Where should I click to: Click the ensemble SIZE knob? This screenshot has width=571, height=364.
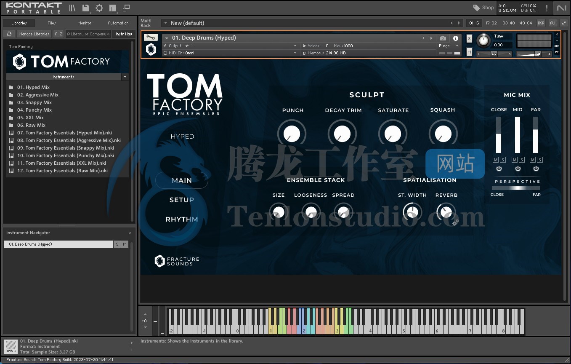pyautogui.click(x=278, y=212)
